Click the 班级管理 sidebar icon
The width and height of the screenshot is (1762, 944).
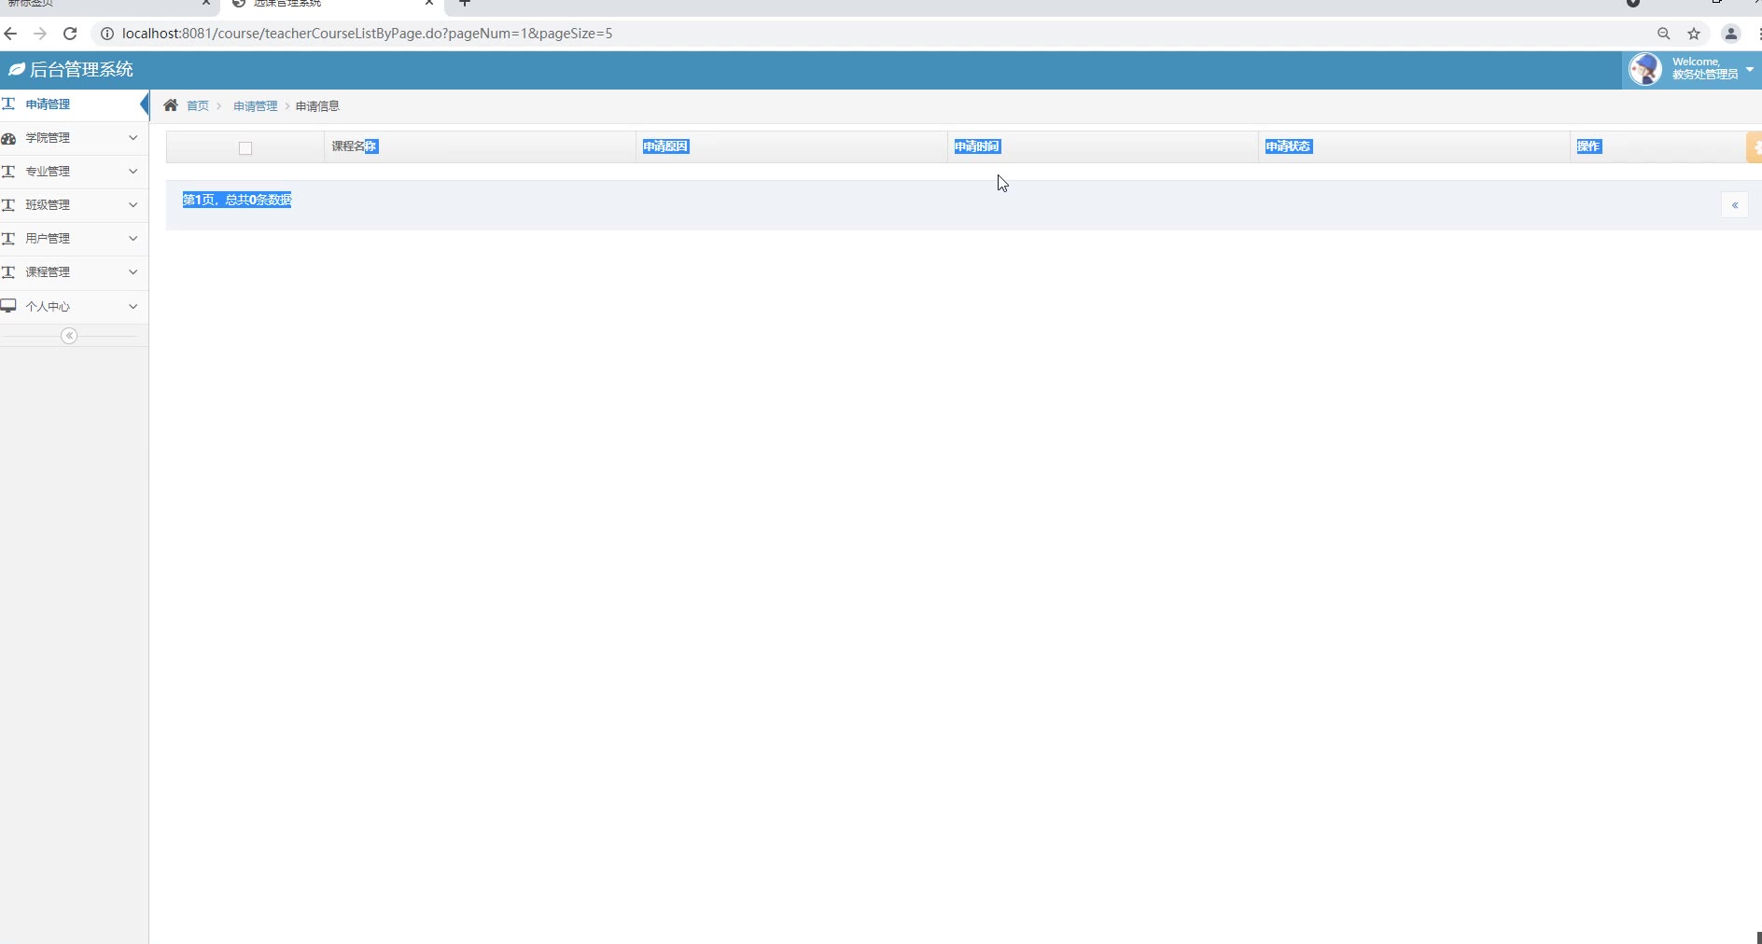pyautogui.click(x=8, y=205)
